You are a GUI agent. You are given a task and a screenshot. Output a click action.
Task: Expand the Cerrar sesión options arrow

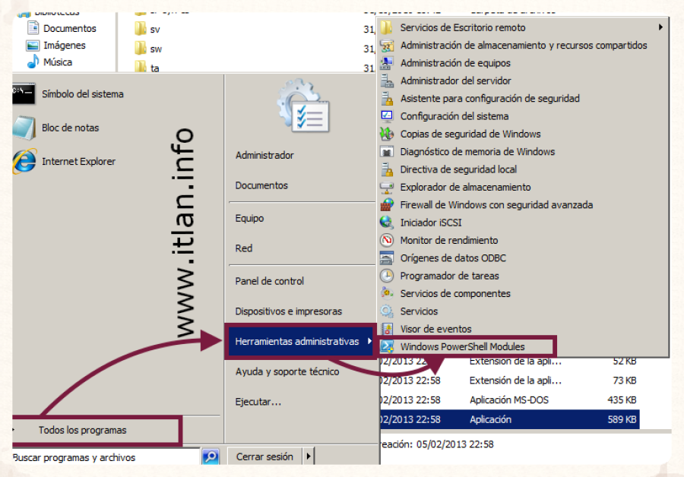[309, 456]
